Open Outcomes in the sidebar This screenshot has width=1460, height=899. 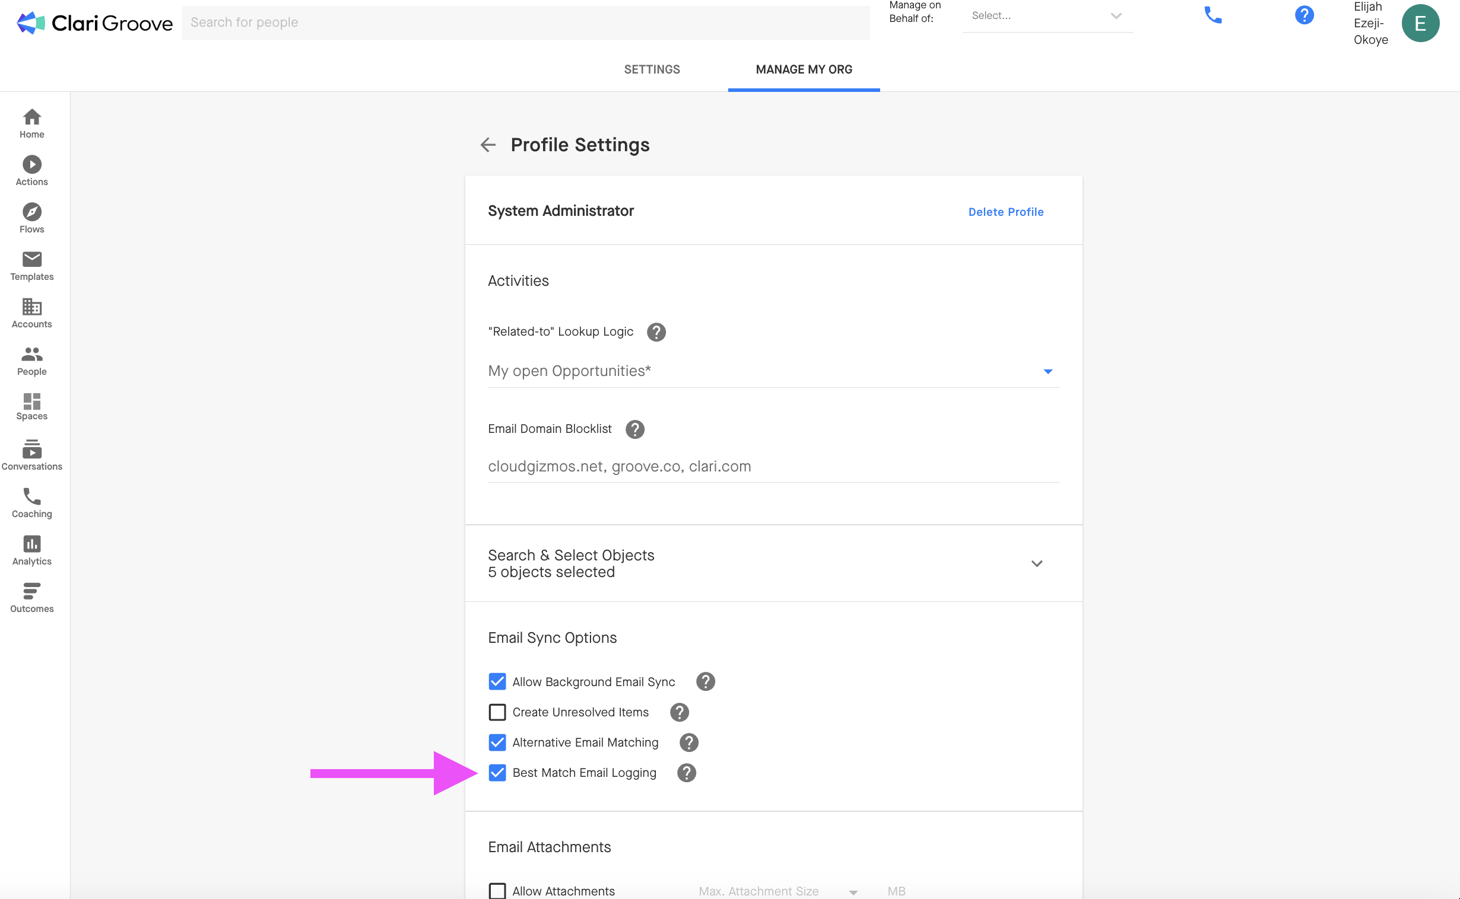point(31,599)
